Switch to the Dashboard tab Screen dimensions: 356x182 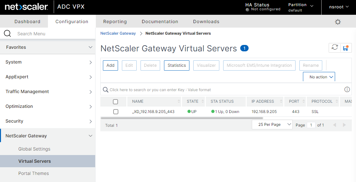pyautogui.click(x=27, y=22)
